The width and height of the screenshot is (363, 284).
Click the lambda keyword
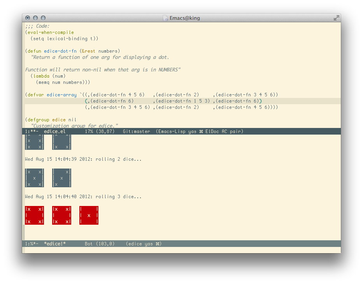(x=41, y=76)
